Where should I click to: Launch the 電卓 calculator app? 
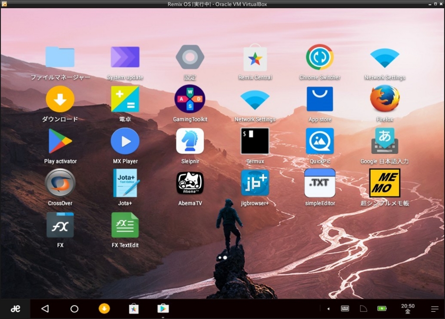coord(125,99)
